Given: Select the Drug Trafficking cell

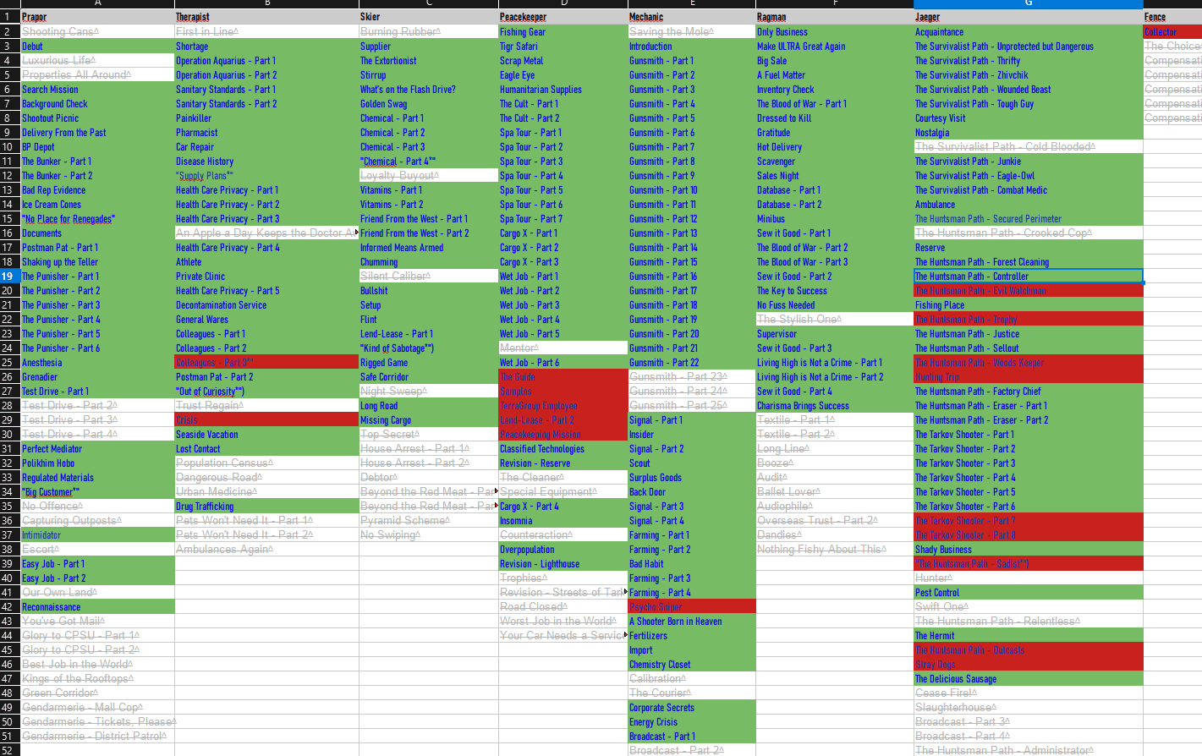Looking at the screenshot, I should pos(266,507).
